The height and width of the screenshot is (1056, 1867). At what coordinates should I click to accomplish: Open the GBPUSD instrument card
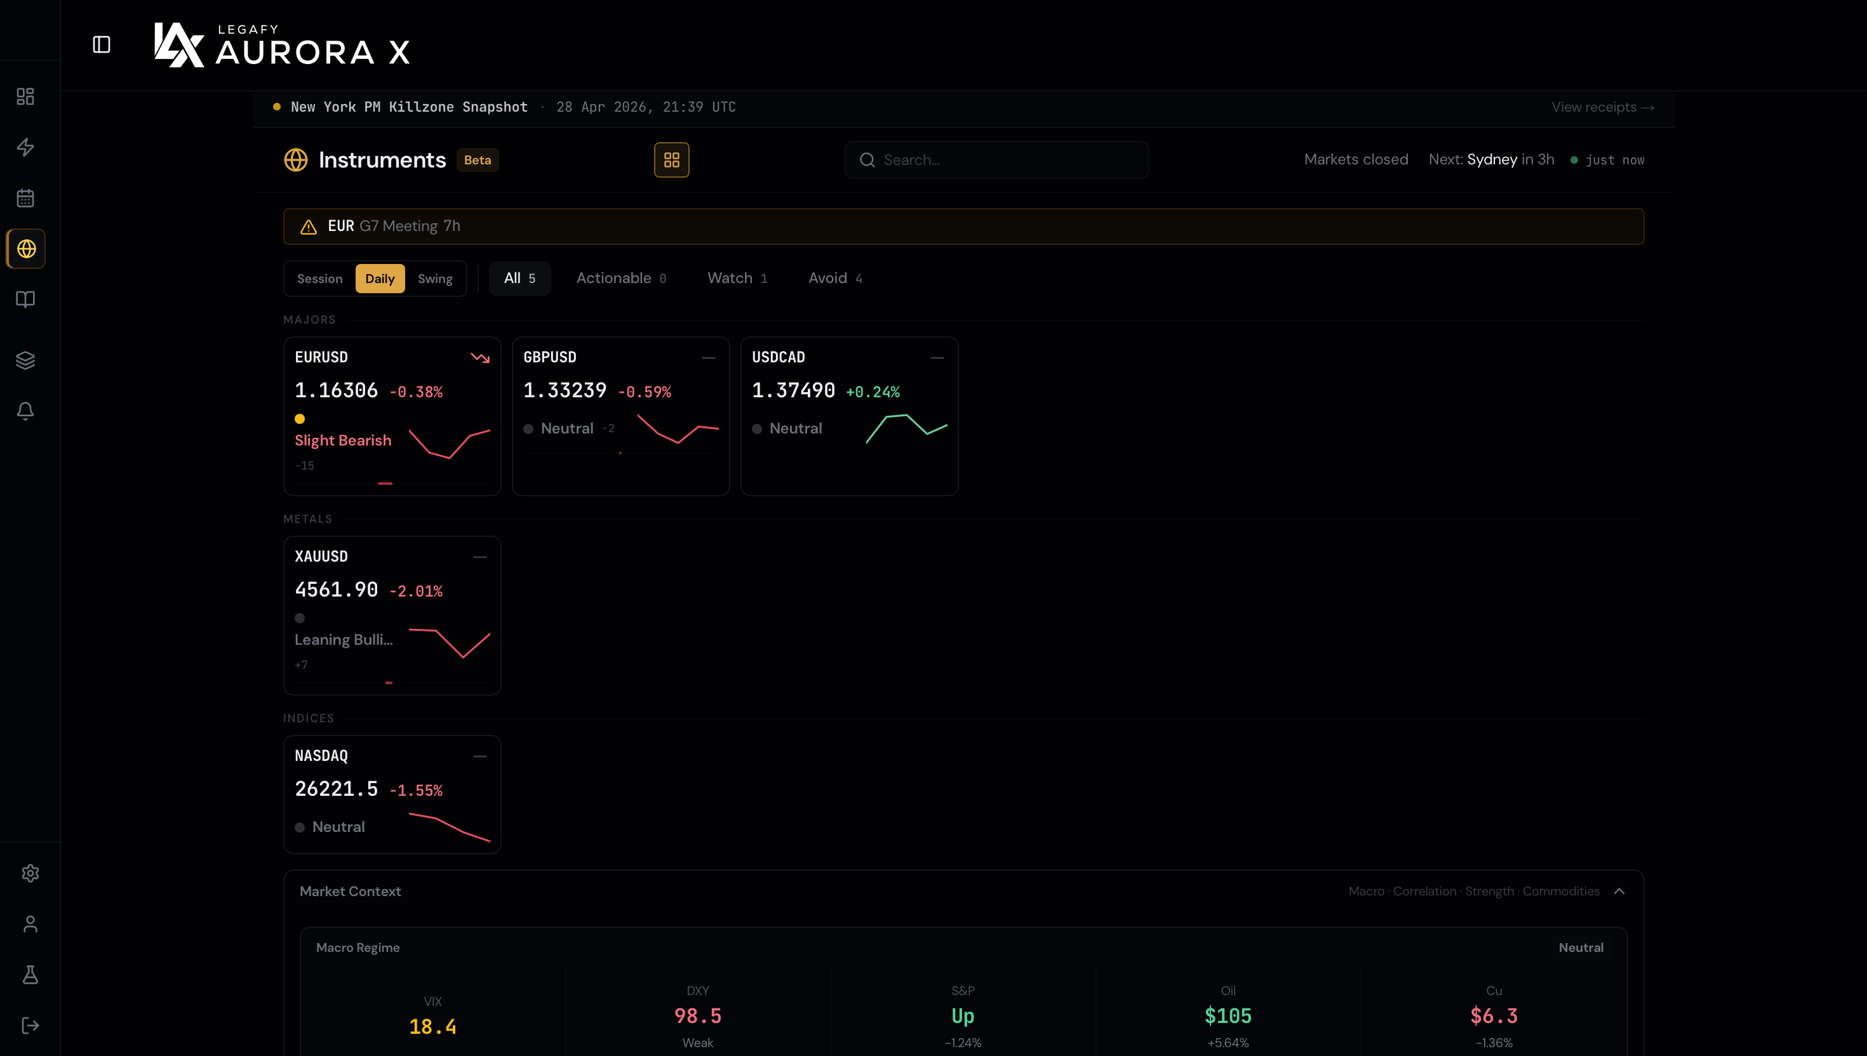pyautogui.click(x=620, y=416)
